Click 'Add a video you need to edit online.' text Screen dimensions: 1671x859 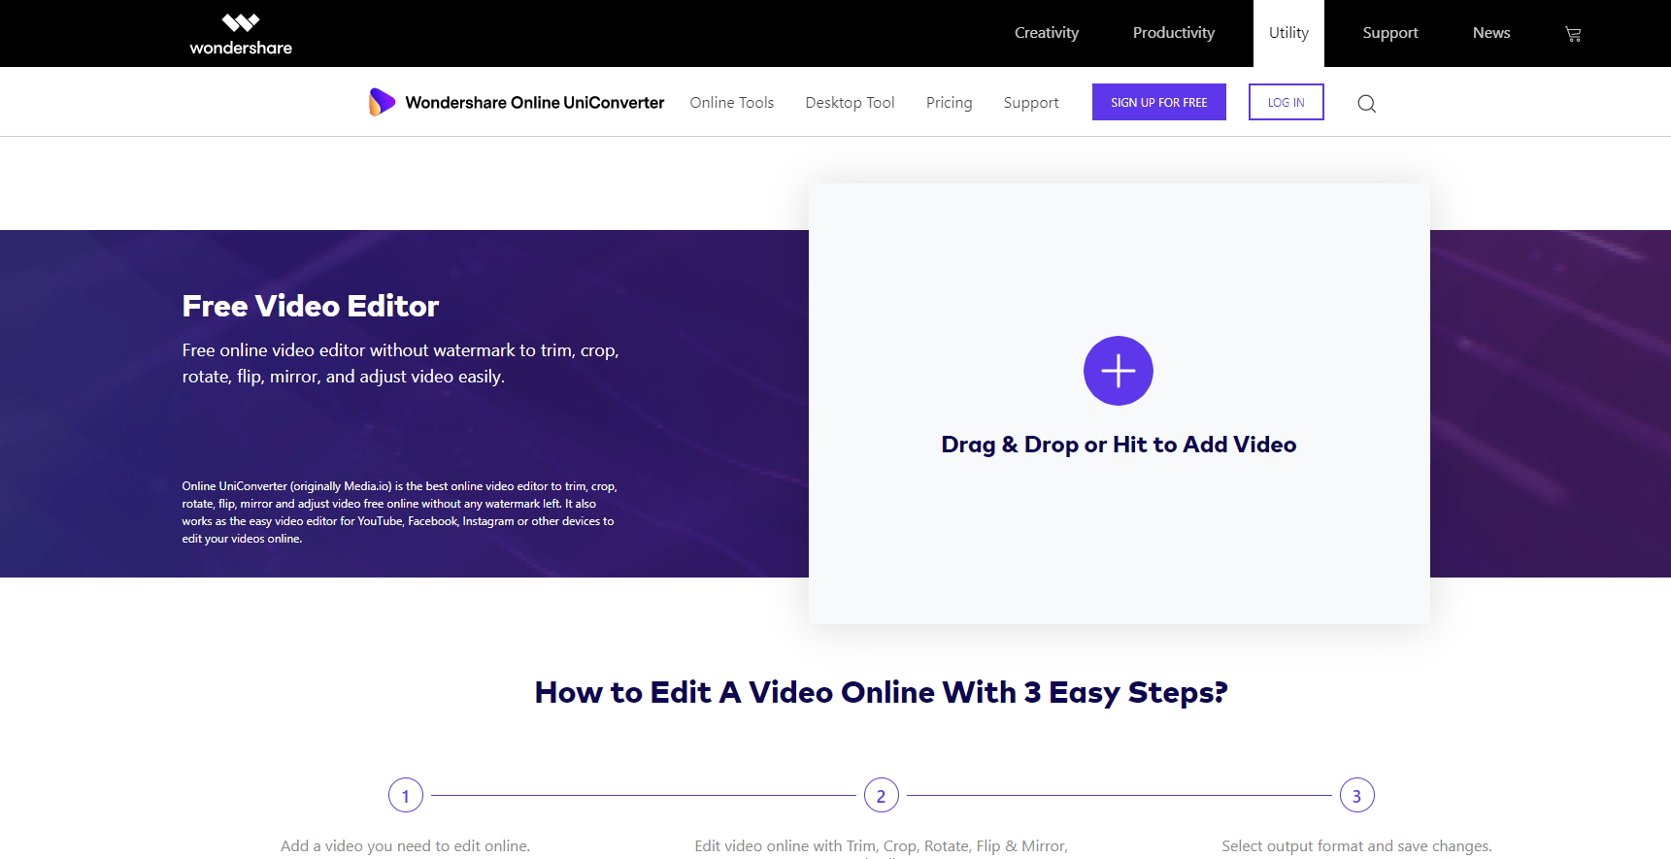click(x=405, y=846)
